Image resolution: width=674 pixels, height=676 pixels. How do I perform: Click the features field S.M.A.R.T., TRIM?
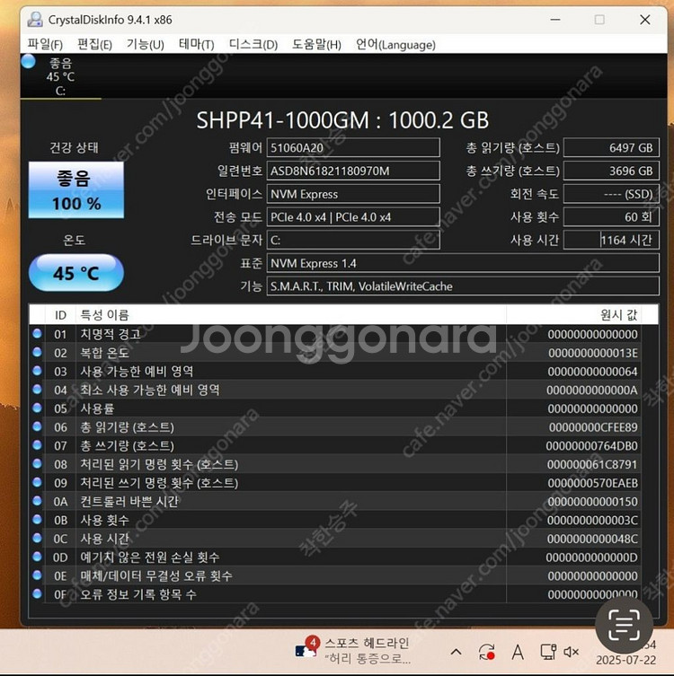pyautogui.click(x=463, y=286)
